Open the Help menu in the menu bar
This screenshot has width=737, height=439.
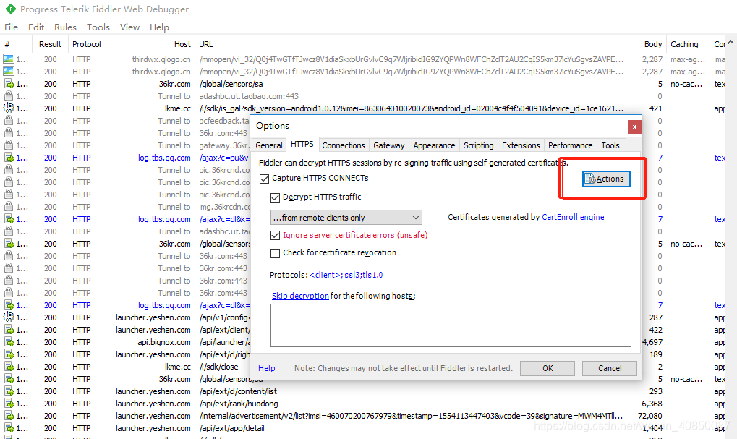pyautogui.click(x=159, y=27)
